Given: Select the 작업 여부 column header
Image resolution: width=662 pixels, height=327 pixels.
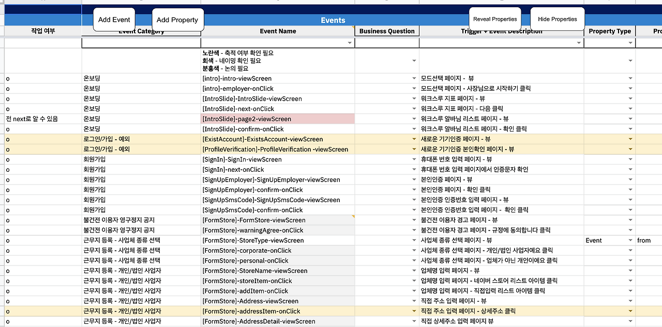Looking at the screenshot, I should 43,31.
